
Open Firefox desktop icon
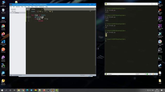pyautogui.click(x=3, y=34)
